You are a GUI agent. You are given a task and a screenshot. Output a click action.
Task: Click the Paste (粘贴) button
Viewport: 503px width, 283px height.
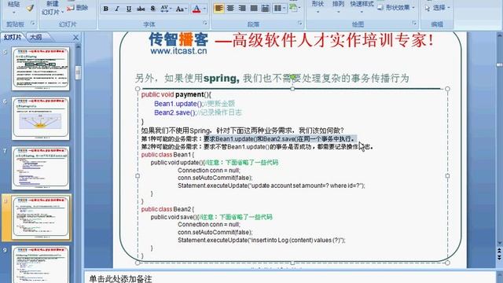(14, 4)
